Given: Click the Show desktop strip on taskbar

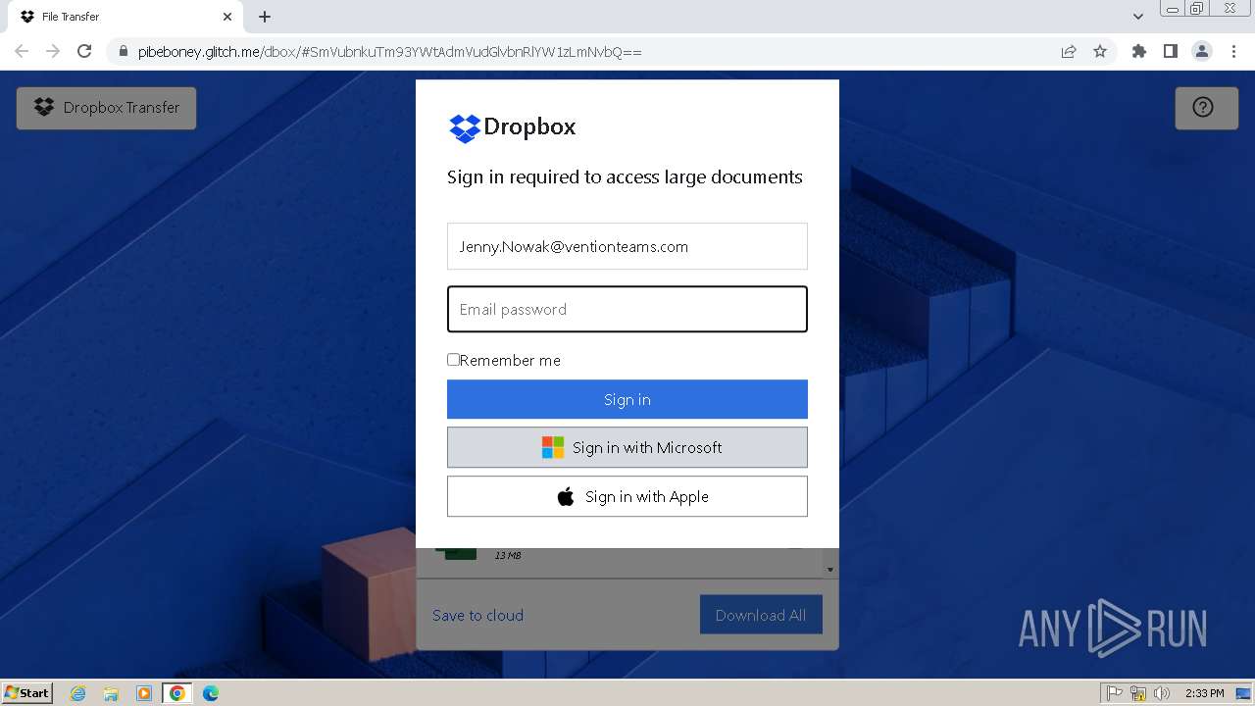Looking at the screenshot, I should [x=1245, y=693].
